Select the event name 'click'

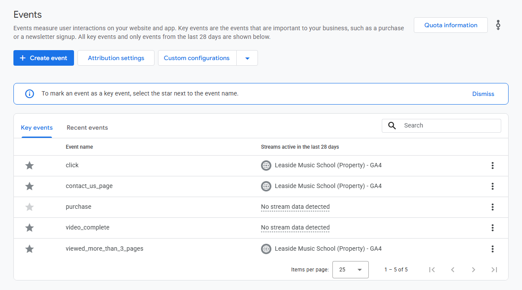click(x=72, y=165)
